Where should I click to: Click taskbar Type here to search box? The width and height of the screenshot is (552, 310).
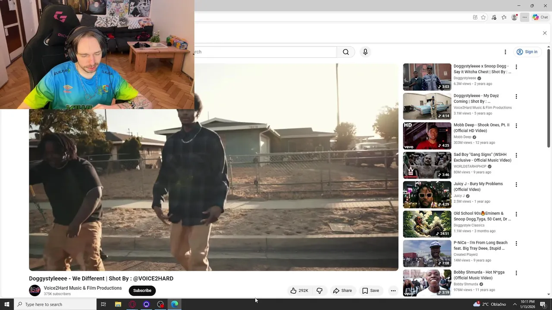click(55, 304)
